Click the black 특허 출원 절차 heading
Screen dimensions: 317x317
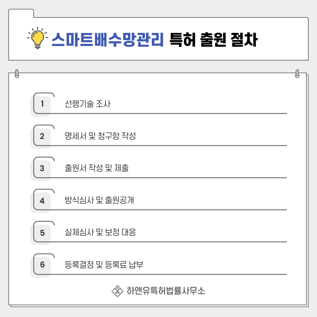pos(214,40)
